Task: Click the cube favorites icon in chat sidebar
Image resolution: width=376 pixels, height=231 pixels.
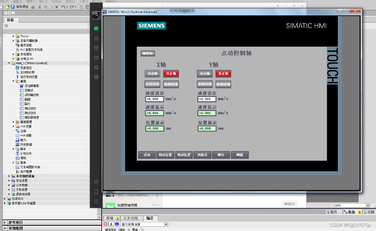Action: point(96,48)
